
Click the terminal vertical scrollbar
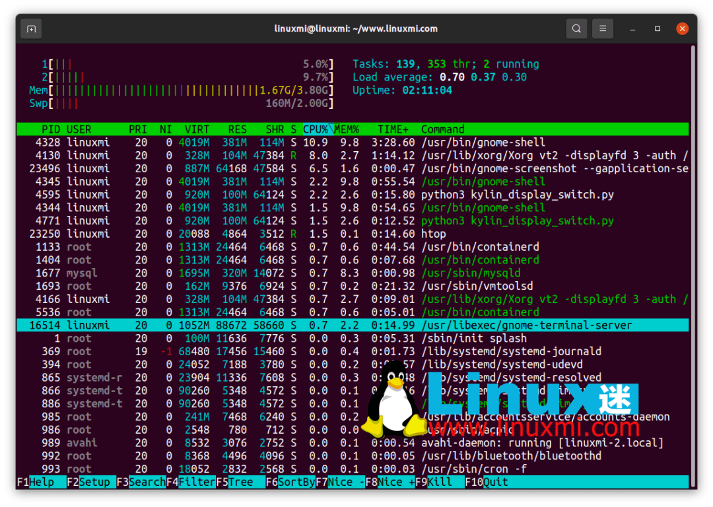(693, 266)
